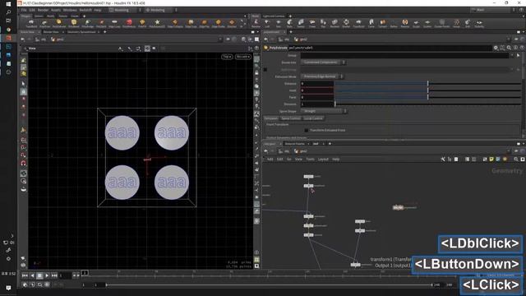Select the Ray shelf tool
This screenshot has width=526, height=296.
coord(323,23)
